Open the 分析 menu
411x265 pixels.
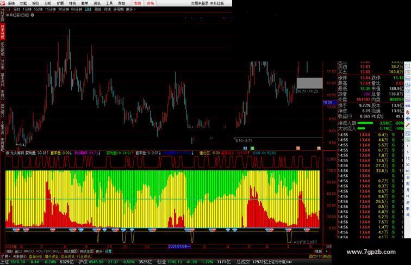(x=48, y=3)
